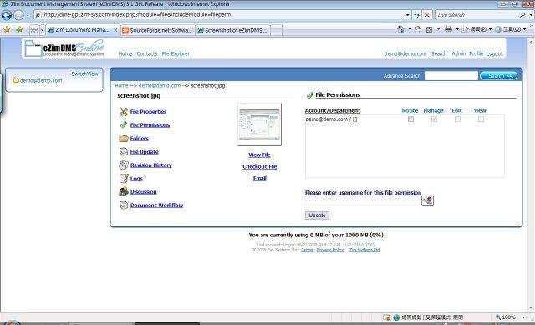This screenshot has width=535, height=325.
Task: Switch to Screenshot of eZimDMS tab
Action: click(x=232, y=30)
